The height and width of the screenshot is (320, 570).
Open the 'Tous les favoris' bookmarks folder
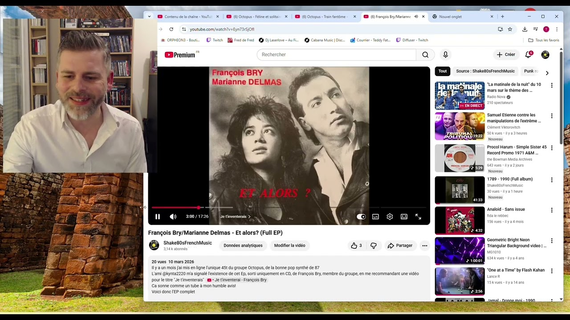(543, 40)
